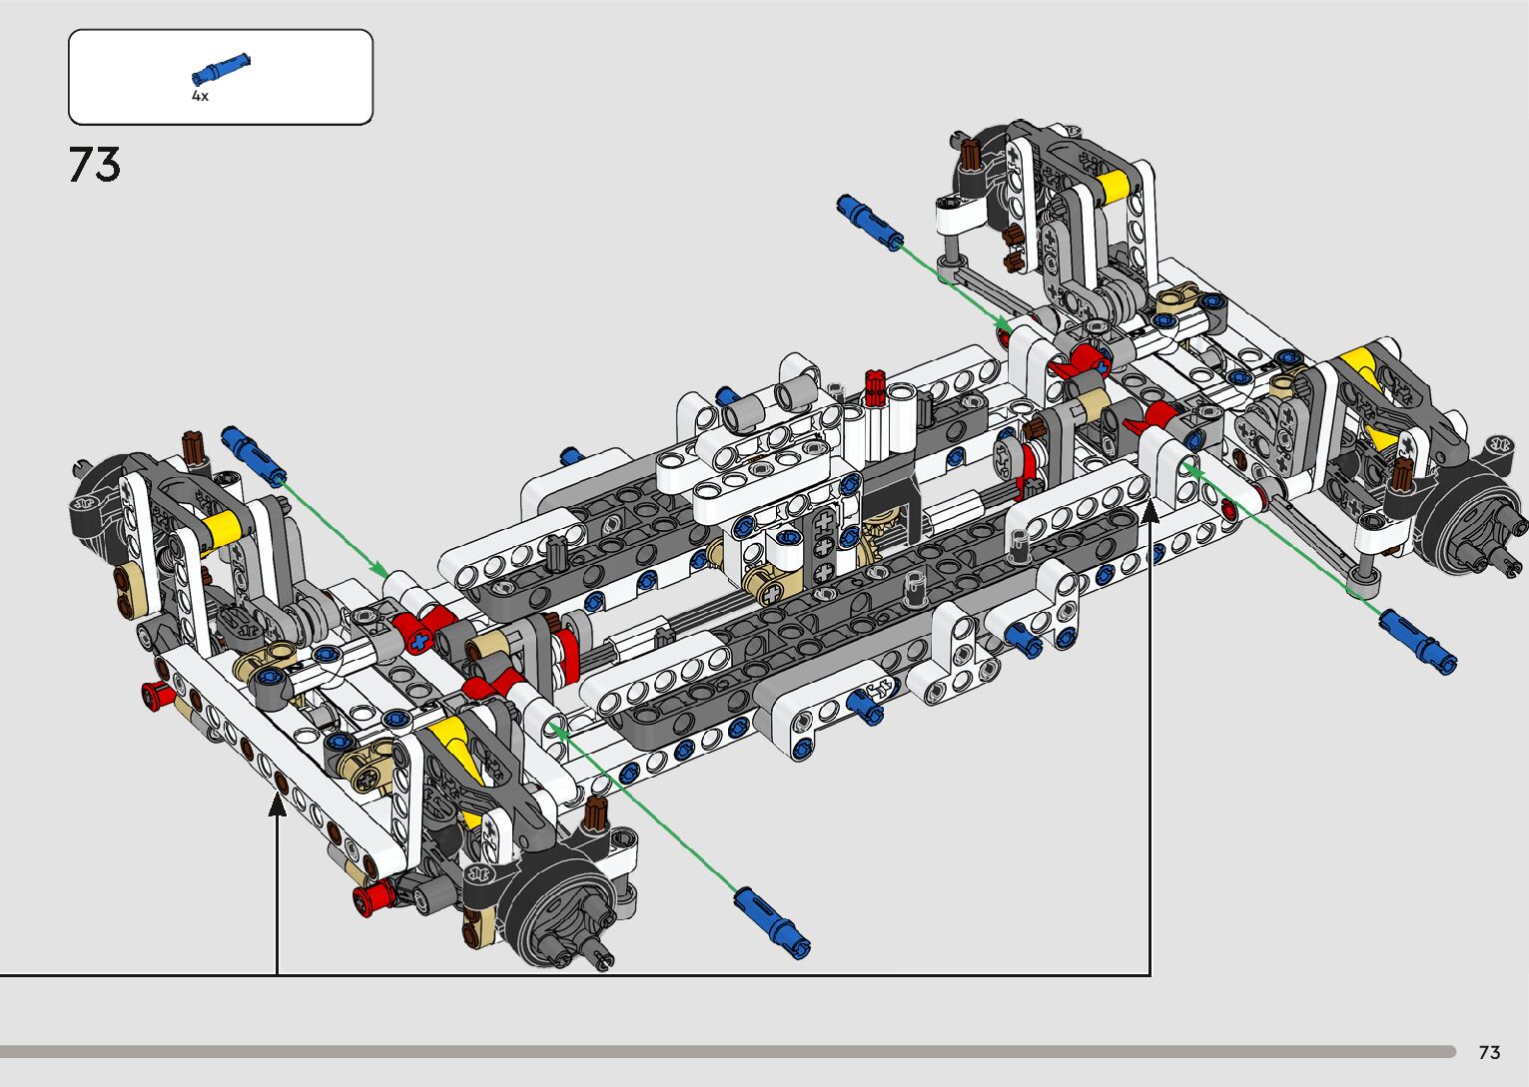Click the upright red axle atop the center
1529x1087 pixels.
(x=876, y=386)
